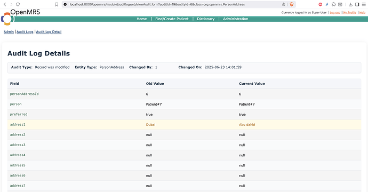Screen dimensions: 368x192
Task: Open Brave Shields lion icon
Action: pyautogui.click(x=292, y=4)
